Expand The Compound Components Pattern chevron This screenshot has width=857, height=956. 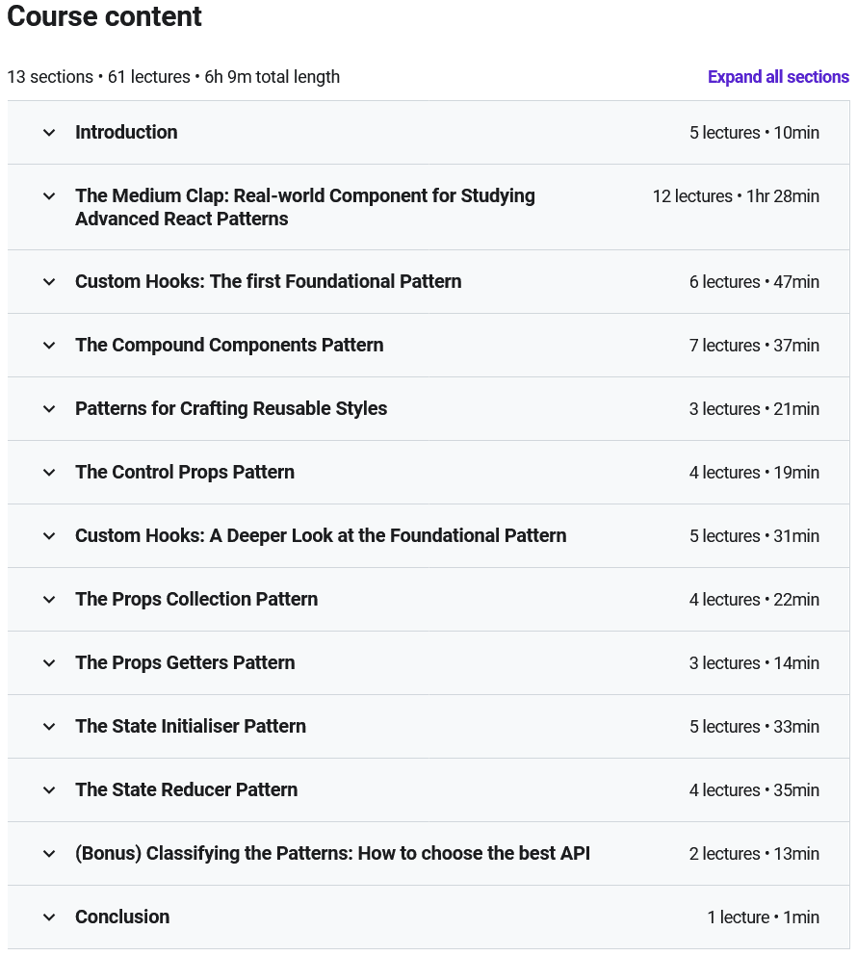[x=49, y=346]
